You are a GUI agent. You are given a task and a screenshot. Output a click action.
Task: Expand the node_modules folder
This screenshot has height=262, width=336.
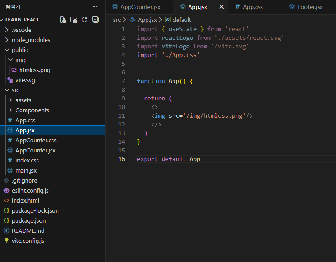pyautogui.click(x=31, y=40)
